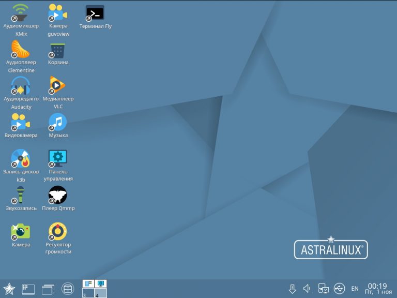Click the update notification arrow tray icon
Image resolution: width=397 pixels, height=298 pixels.
coord(293,289)
